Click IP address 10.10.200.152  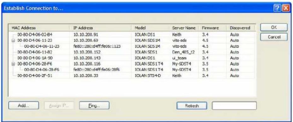click(x=87, y=52)
